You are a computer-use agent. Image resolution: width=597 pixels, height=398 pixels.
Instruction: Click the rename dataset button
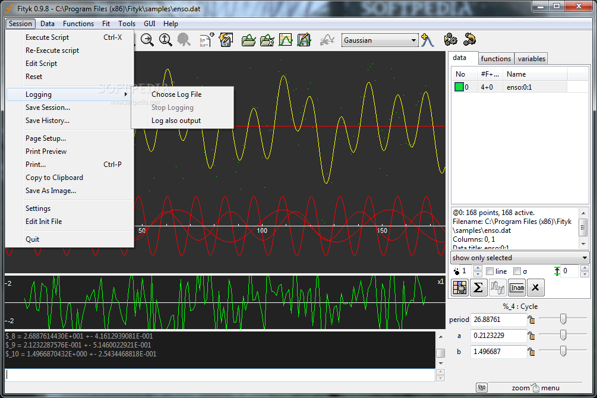click(517, 288)
